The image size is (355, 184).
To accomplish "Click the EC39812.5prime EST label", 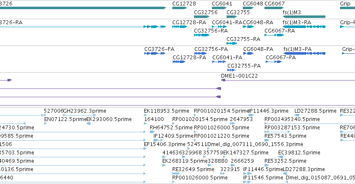I will pos(299,153).
